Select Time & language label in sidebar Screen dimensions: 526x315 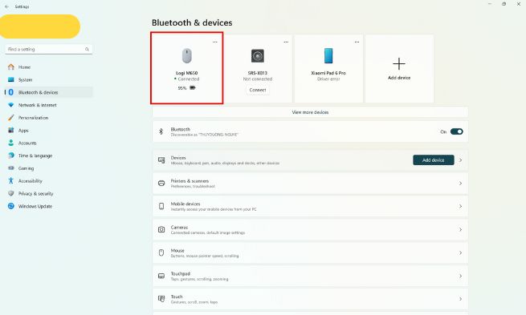pyautogui.click(x=35, y=155)
